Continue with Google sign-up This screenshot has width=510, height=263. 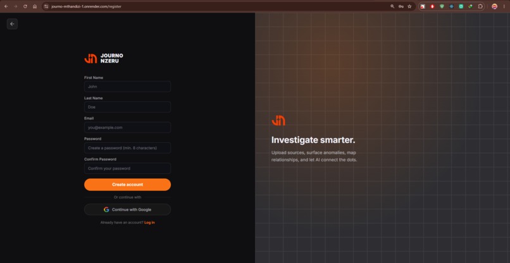128,210
